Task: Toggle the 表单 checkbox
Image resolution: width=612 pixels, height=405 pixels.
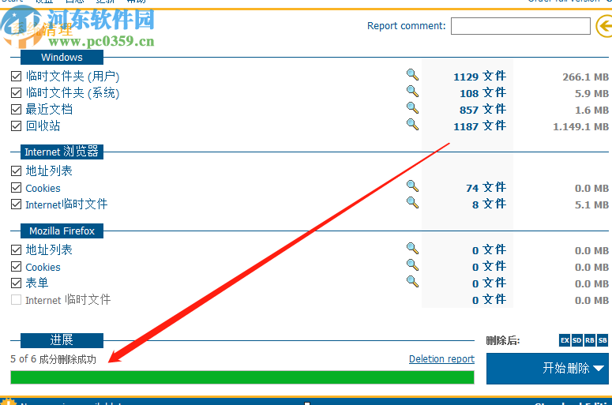Action: click(16, 283)
